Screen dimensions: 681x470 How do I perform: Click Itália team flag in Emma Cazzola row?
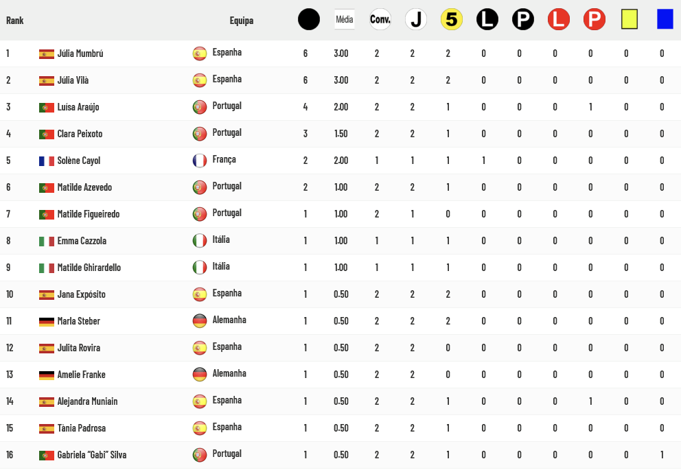click(200, 240)
